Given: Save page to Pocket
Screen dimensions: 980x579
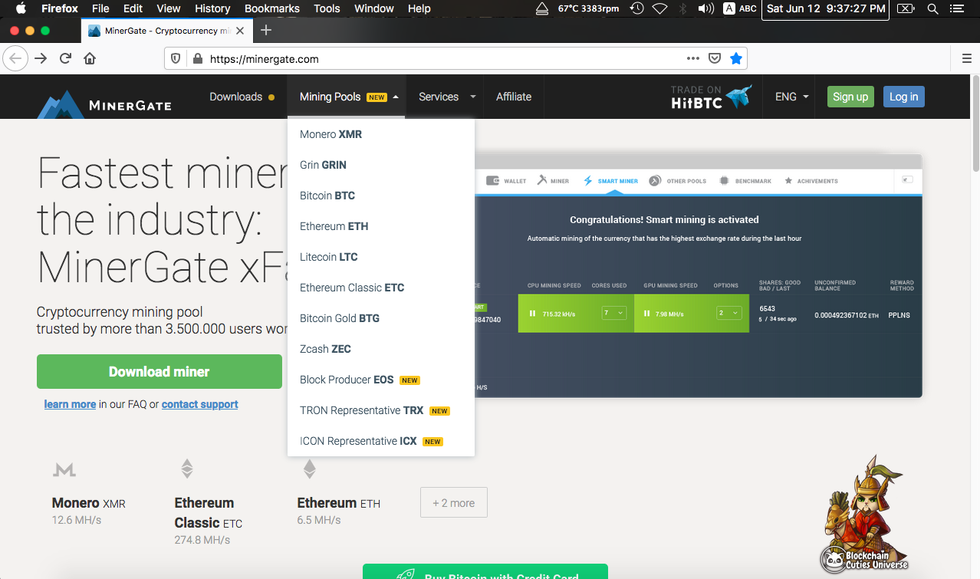Looking at the screenshot, I should pos(715,58).
